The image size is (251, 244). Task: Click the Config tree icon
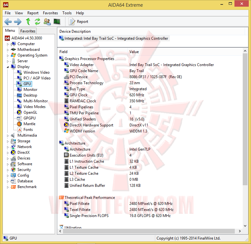[13, 175]
